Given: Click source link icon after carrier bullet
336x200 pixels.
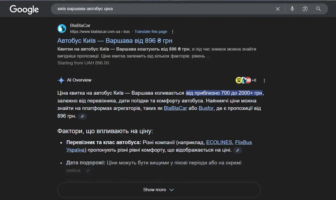Looking at the screenshot, I should (237, 150).
